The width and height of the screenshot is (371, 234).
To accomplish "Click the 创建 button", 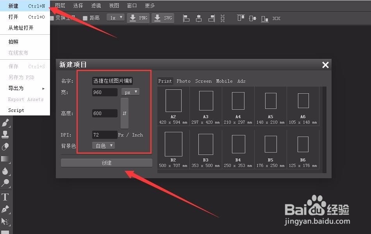I will 107,163.
